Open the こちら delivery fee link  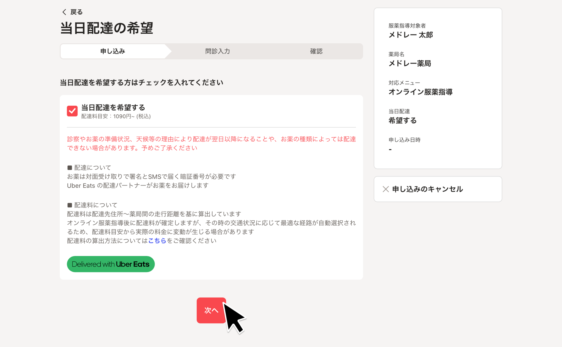coord(157,241)
